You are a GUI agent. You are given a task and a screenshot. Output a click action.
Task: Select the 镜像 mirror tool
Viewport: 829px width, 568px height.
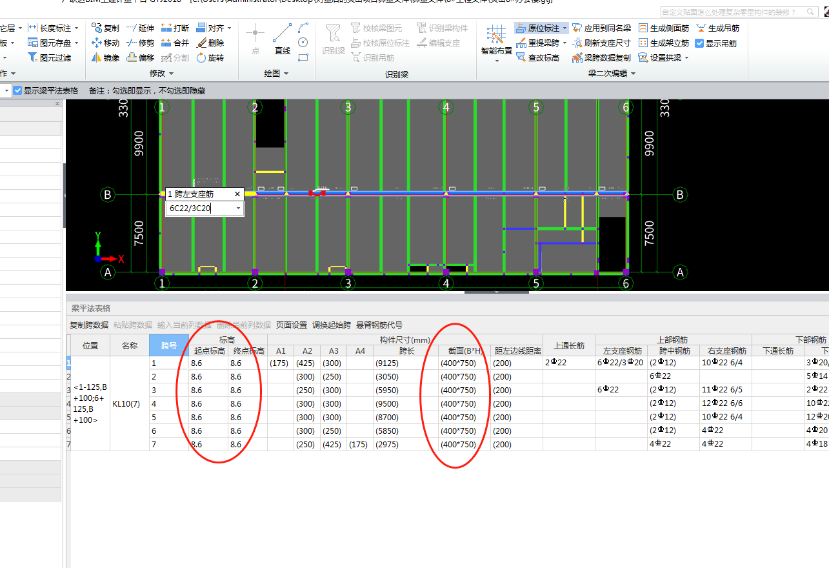[105, 57]
